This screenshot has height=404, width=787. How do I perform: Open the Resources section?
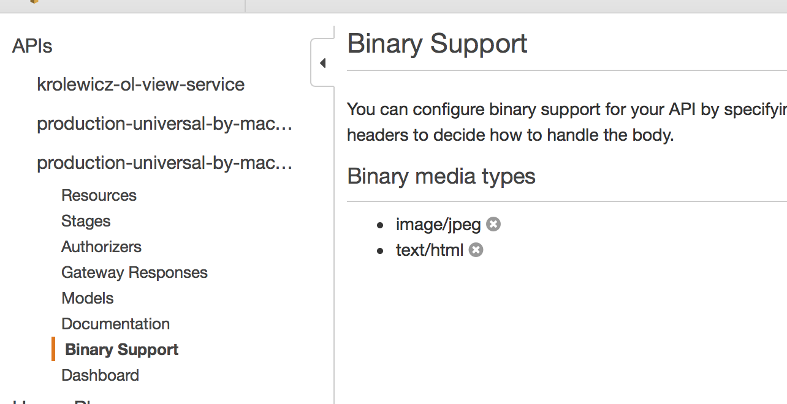99,195
